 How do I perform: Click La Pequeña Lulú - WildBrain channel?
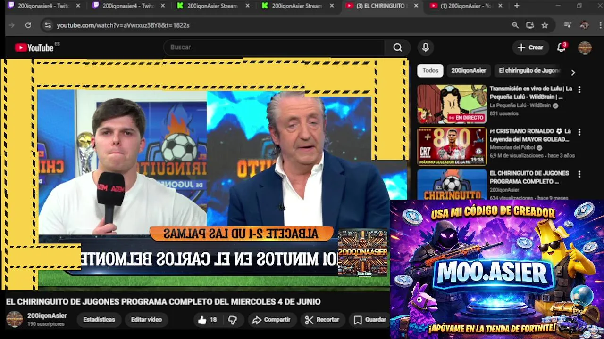click(x=520, y=105)
